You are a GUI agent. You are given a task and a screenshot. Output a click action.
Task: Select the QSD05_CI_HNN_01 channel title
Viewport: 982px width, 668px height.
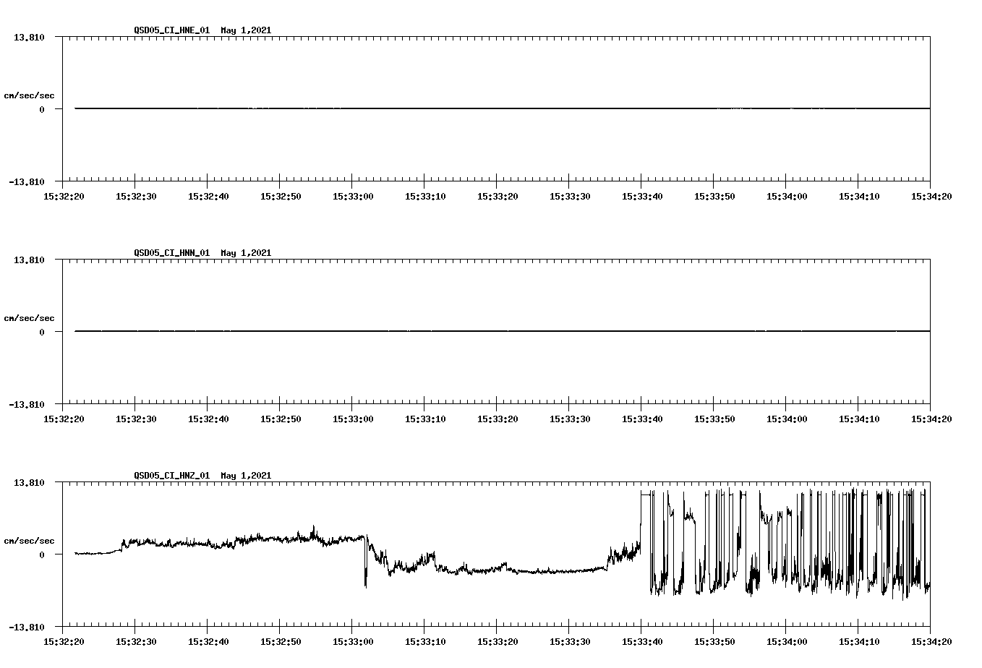pyautogui.click(x=174, y=253)
